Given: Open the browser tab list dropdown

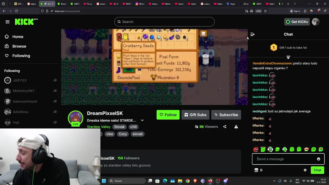Looking at the screenshot, I should point(295,4).
